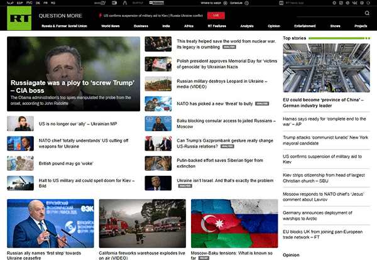Click the first social icon after RT News App
Image resolution: width=377 pixels, height=260 pixels.
pos(334,3)
